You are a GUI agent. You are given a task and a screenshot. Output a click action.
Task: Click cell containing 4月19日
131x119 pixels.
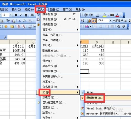click(97, 46)
